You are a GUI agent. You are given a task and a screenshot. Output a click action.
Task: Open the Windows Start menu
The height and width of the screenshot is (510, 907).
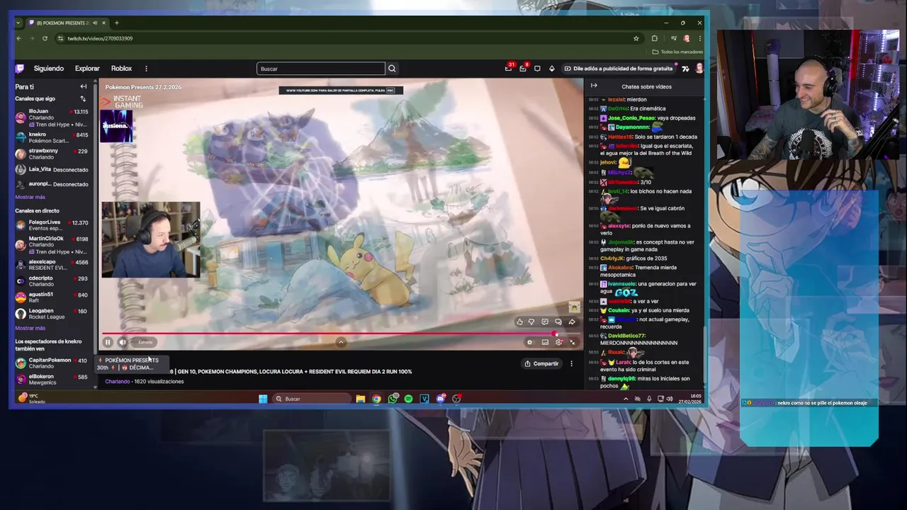pyautogui.click(x=263, y=399)
